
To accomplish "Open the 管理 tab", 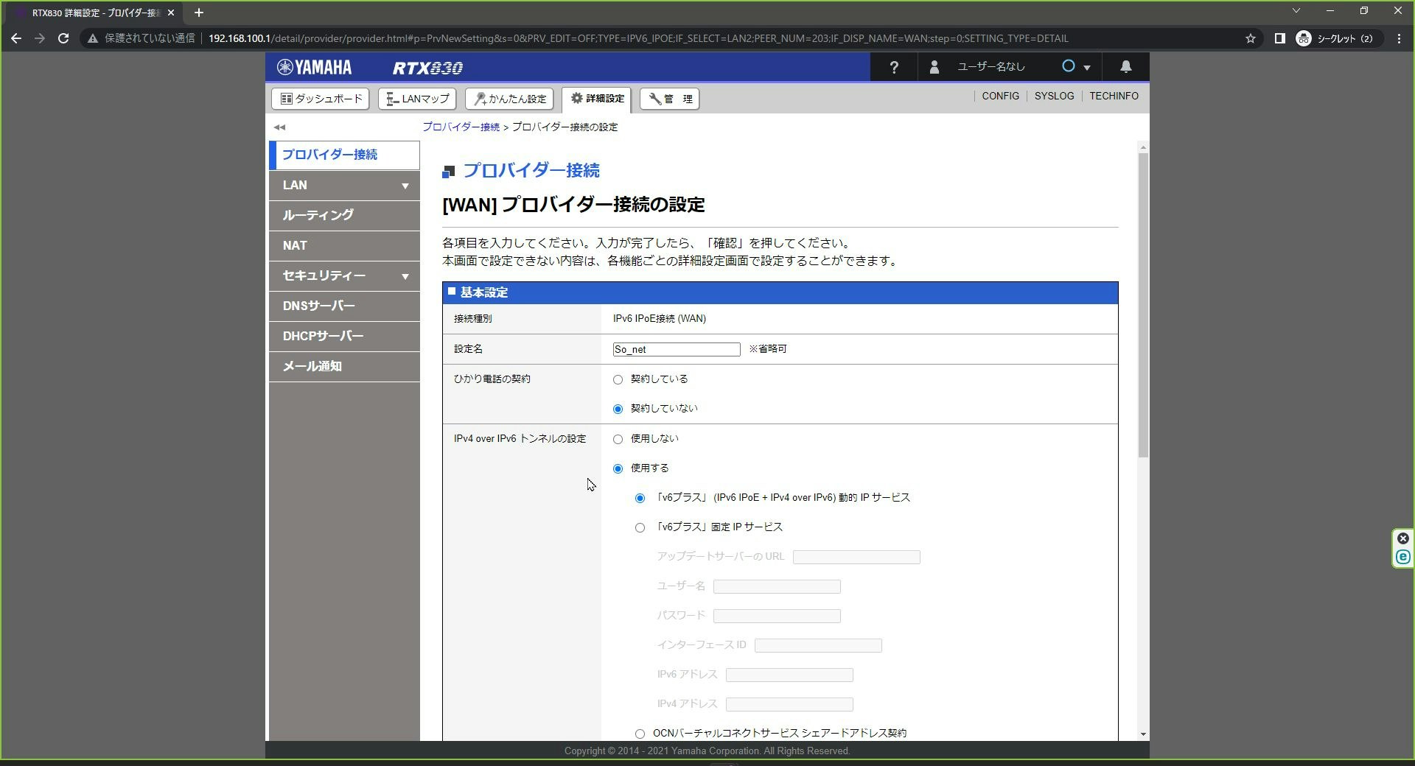I will pyautogui.click(x=670, y=99).
